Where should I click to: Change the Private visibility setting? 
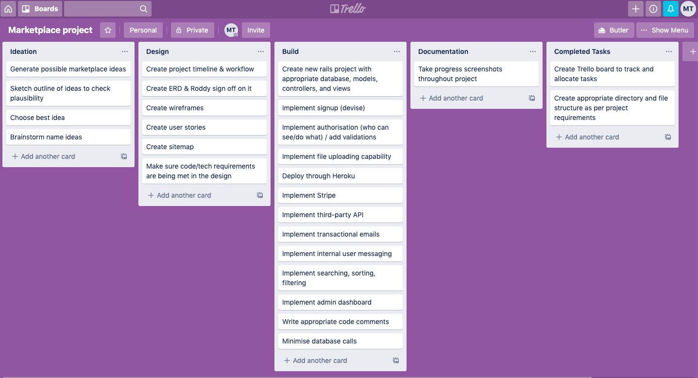(192, 30)
